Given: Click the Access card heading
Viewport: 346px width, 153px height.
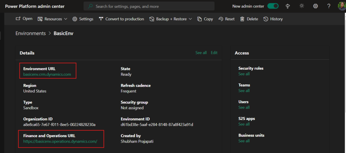Looking at the screenshot, I should coord(242,53).
